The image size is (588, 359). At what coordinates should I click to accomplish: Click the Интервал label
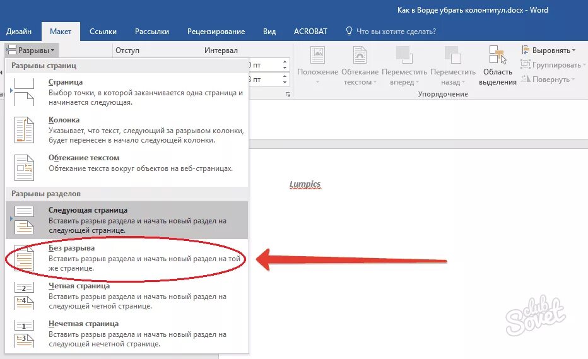click(x=221, y=50)
